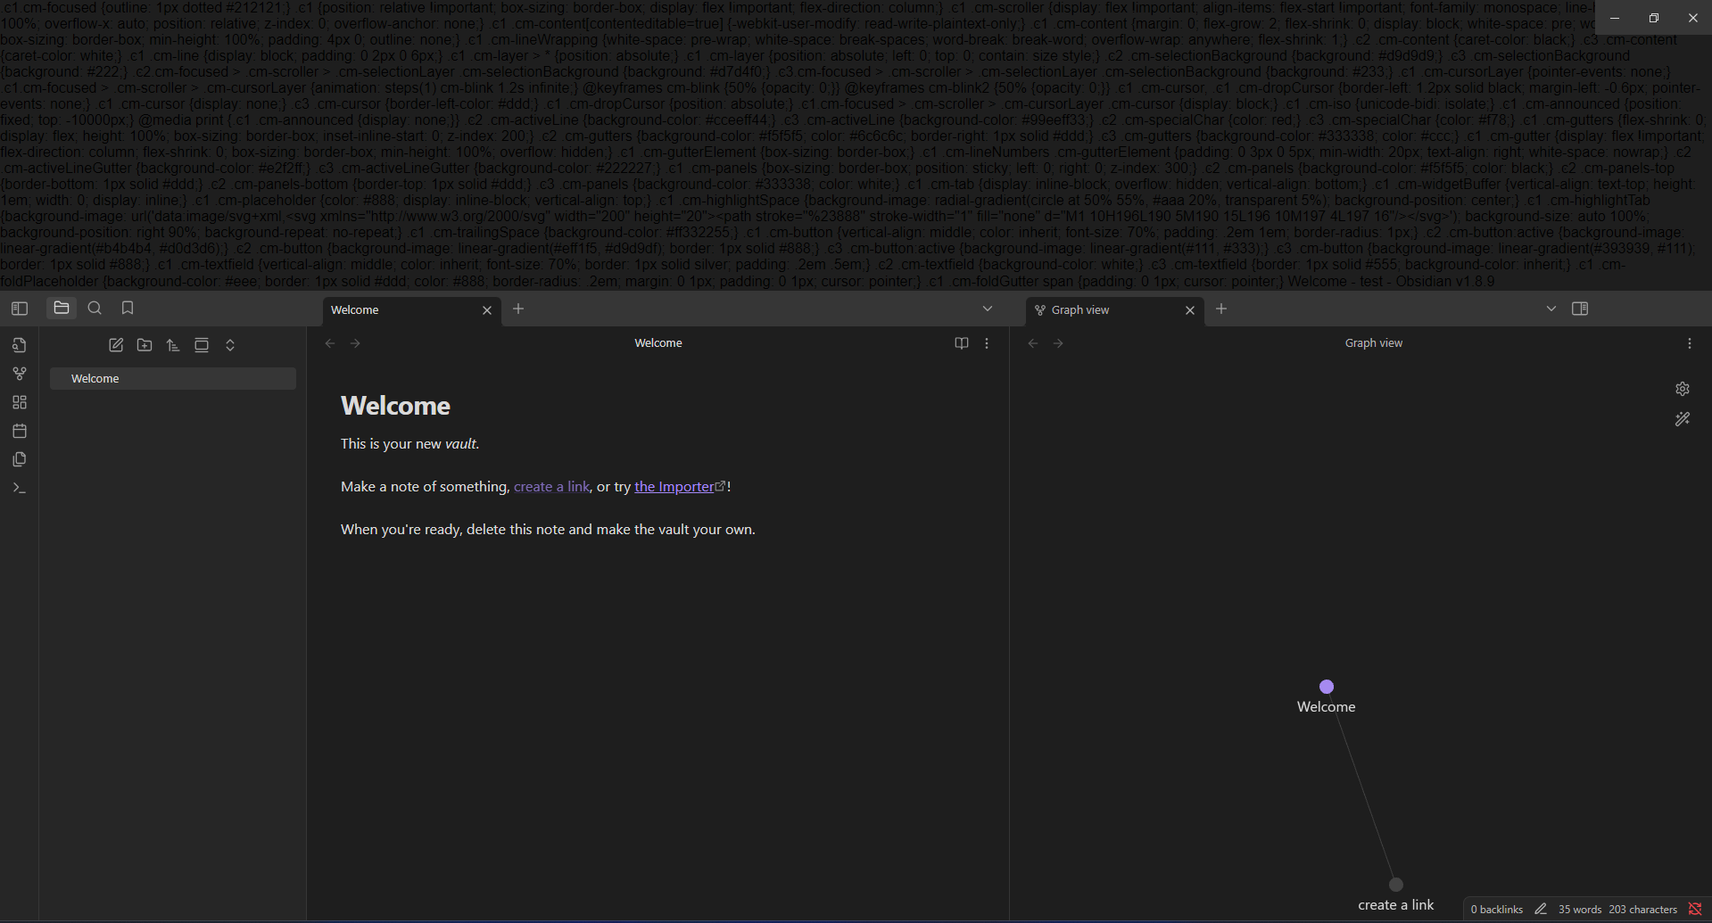Viewport: 1712px width, 923px height.
Task: Click the line 'When you're ready, delete this note'
Action: point(548,530)
